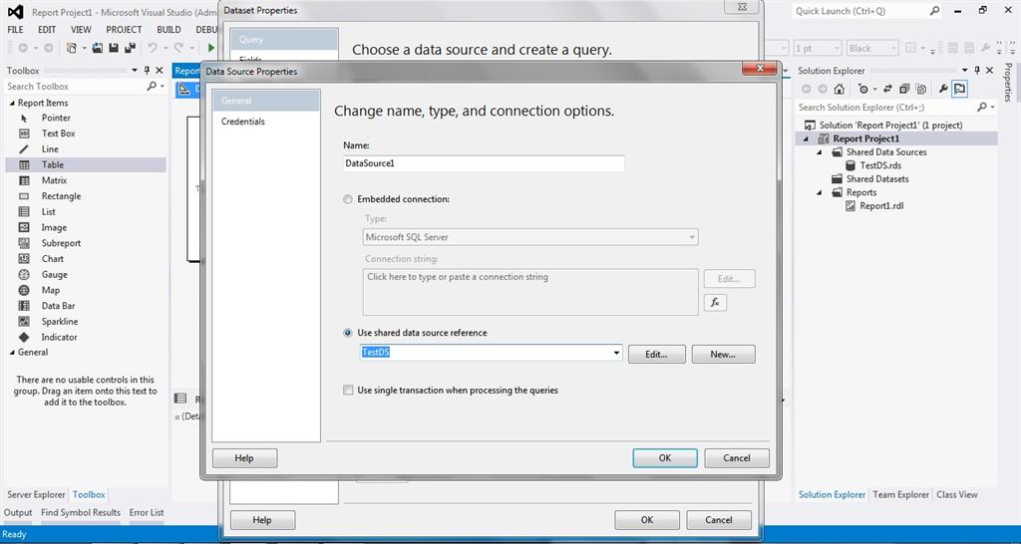
Task: Select the Line report item icon
Action: click(24, 149)
